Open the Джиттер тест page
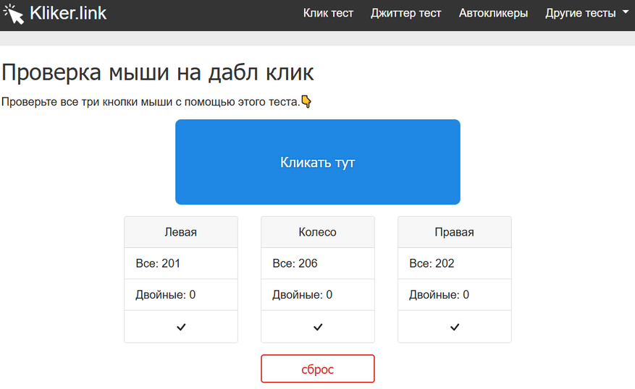 click(405, 13)
